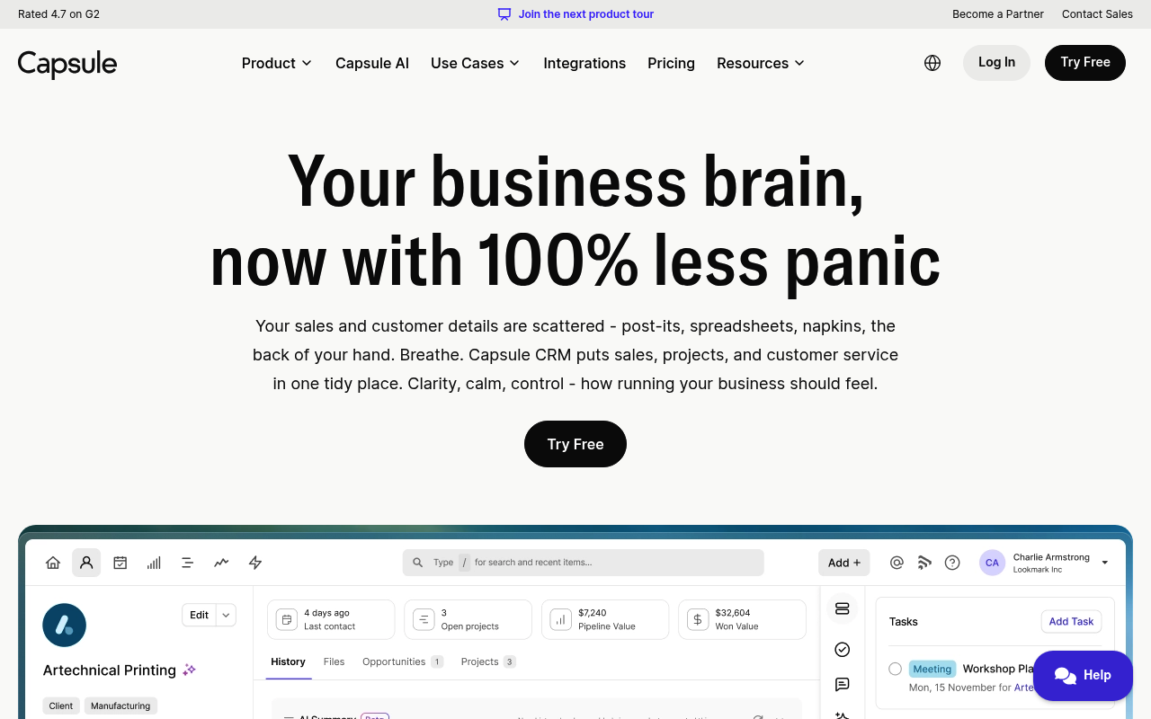Open the calendar tasks icon

pos(120,563)
